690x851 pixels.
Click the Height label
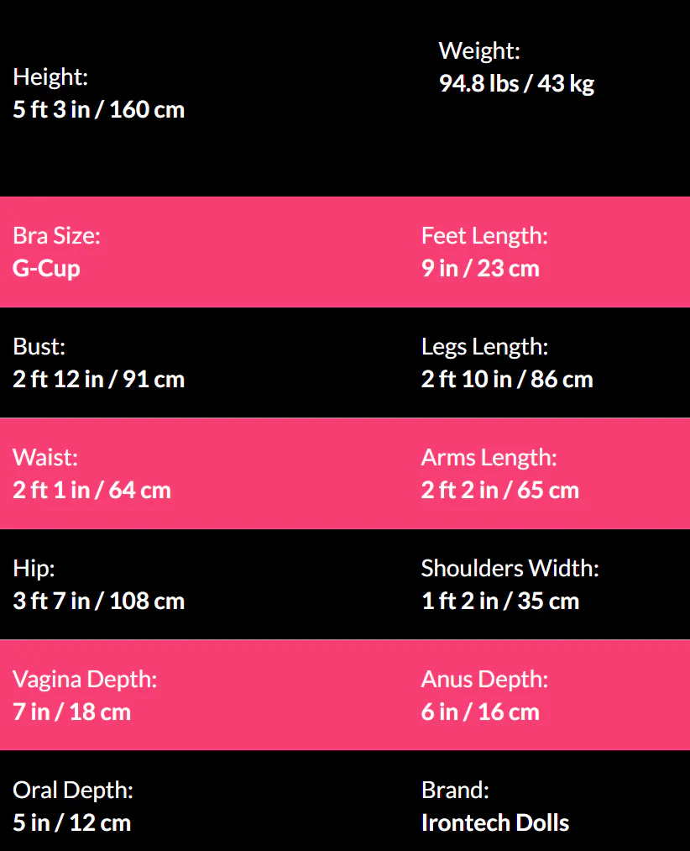tap(50, 77)
